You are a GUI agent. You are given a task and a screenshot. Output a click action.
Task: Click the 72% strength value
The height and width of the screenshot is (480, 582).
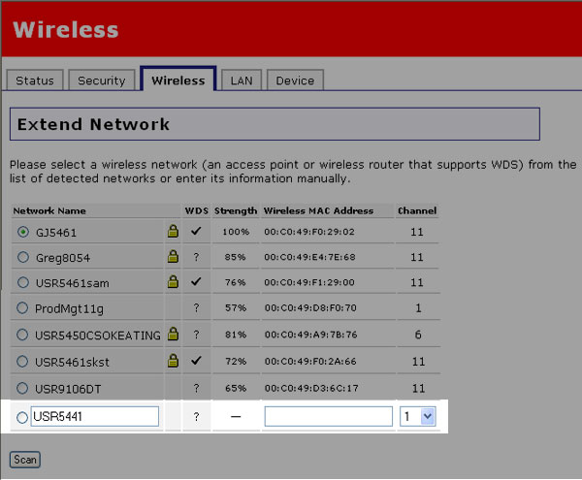236,362
